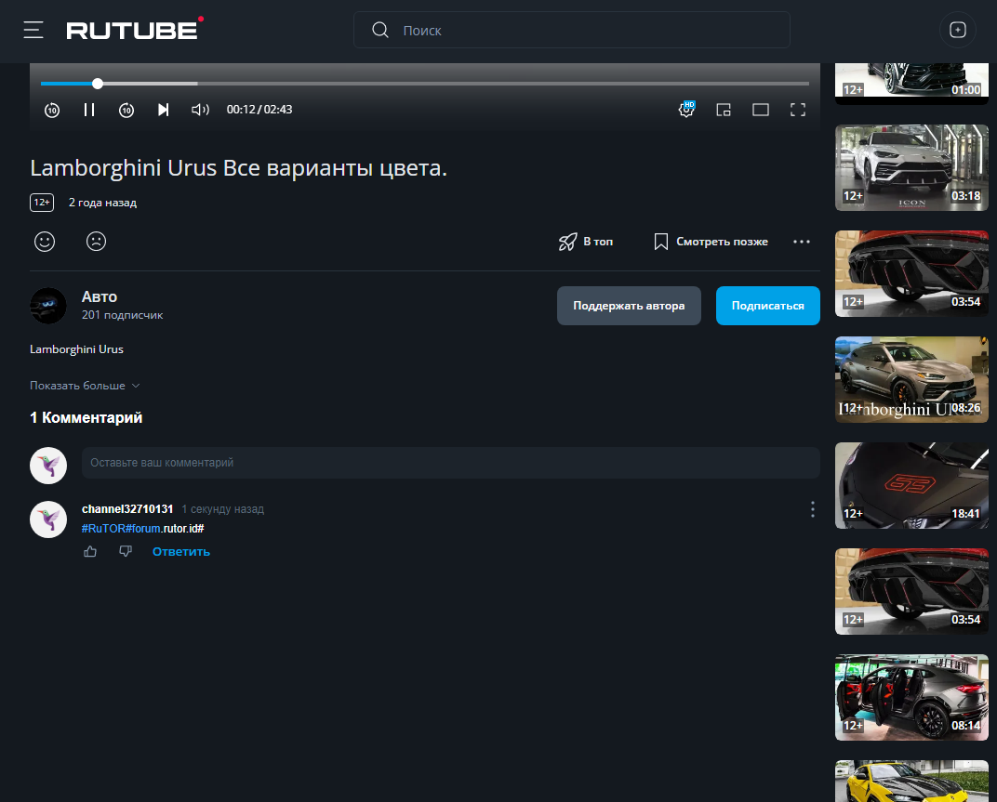Viewport: 997px width, 802px height.
Task: Click Поддержать автора button
Action: click(x=629, y=306)
